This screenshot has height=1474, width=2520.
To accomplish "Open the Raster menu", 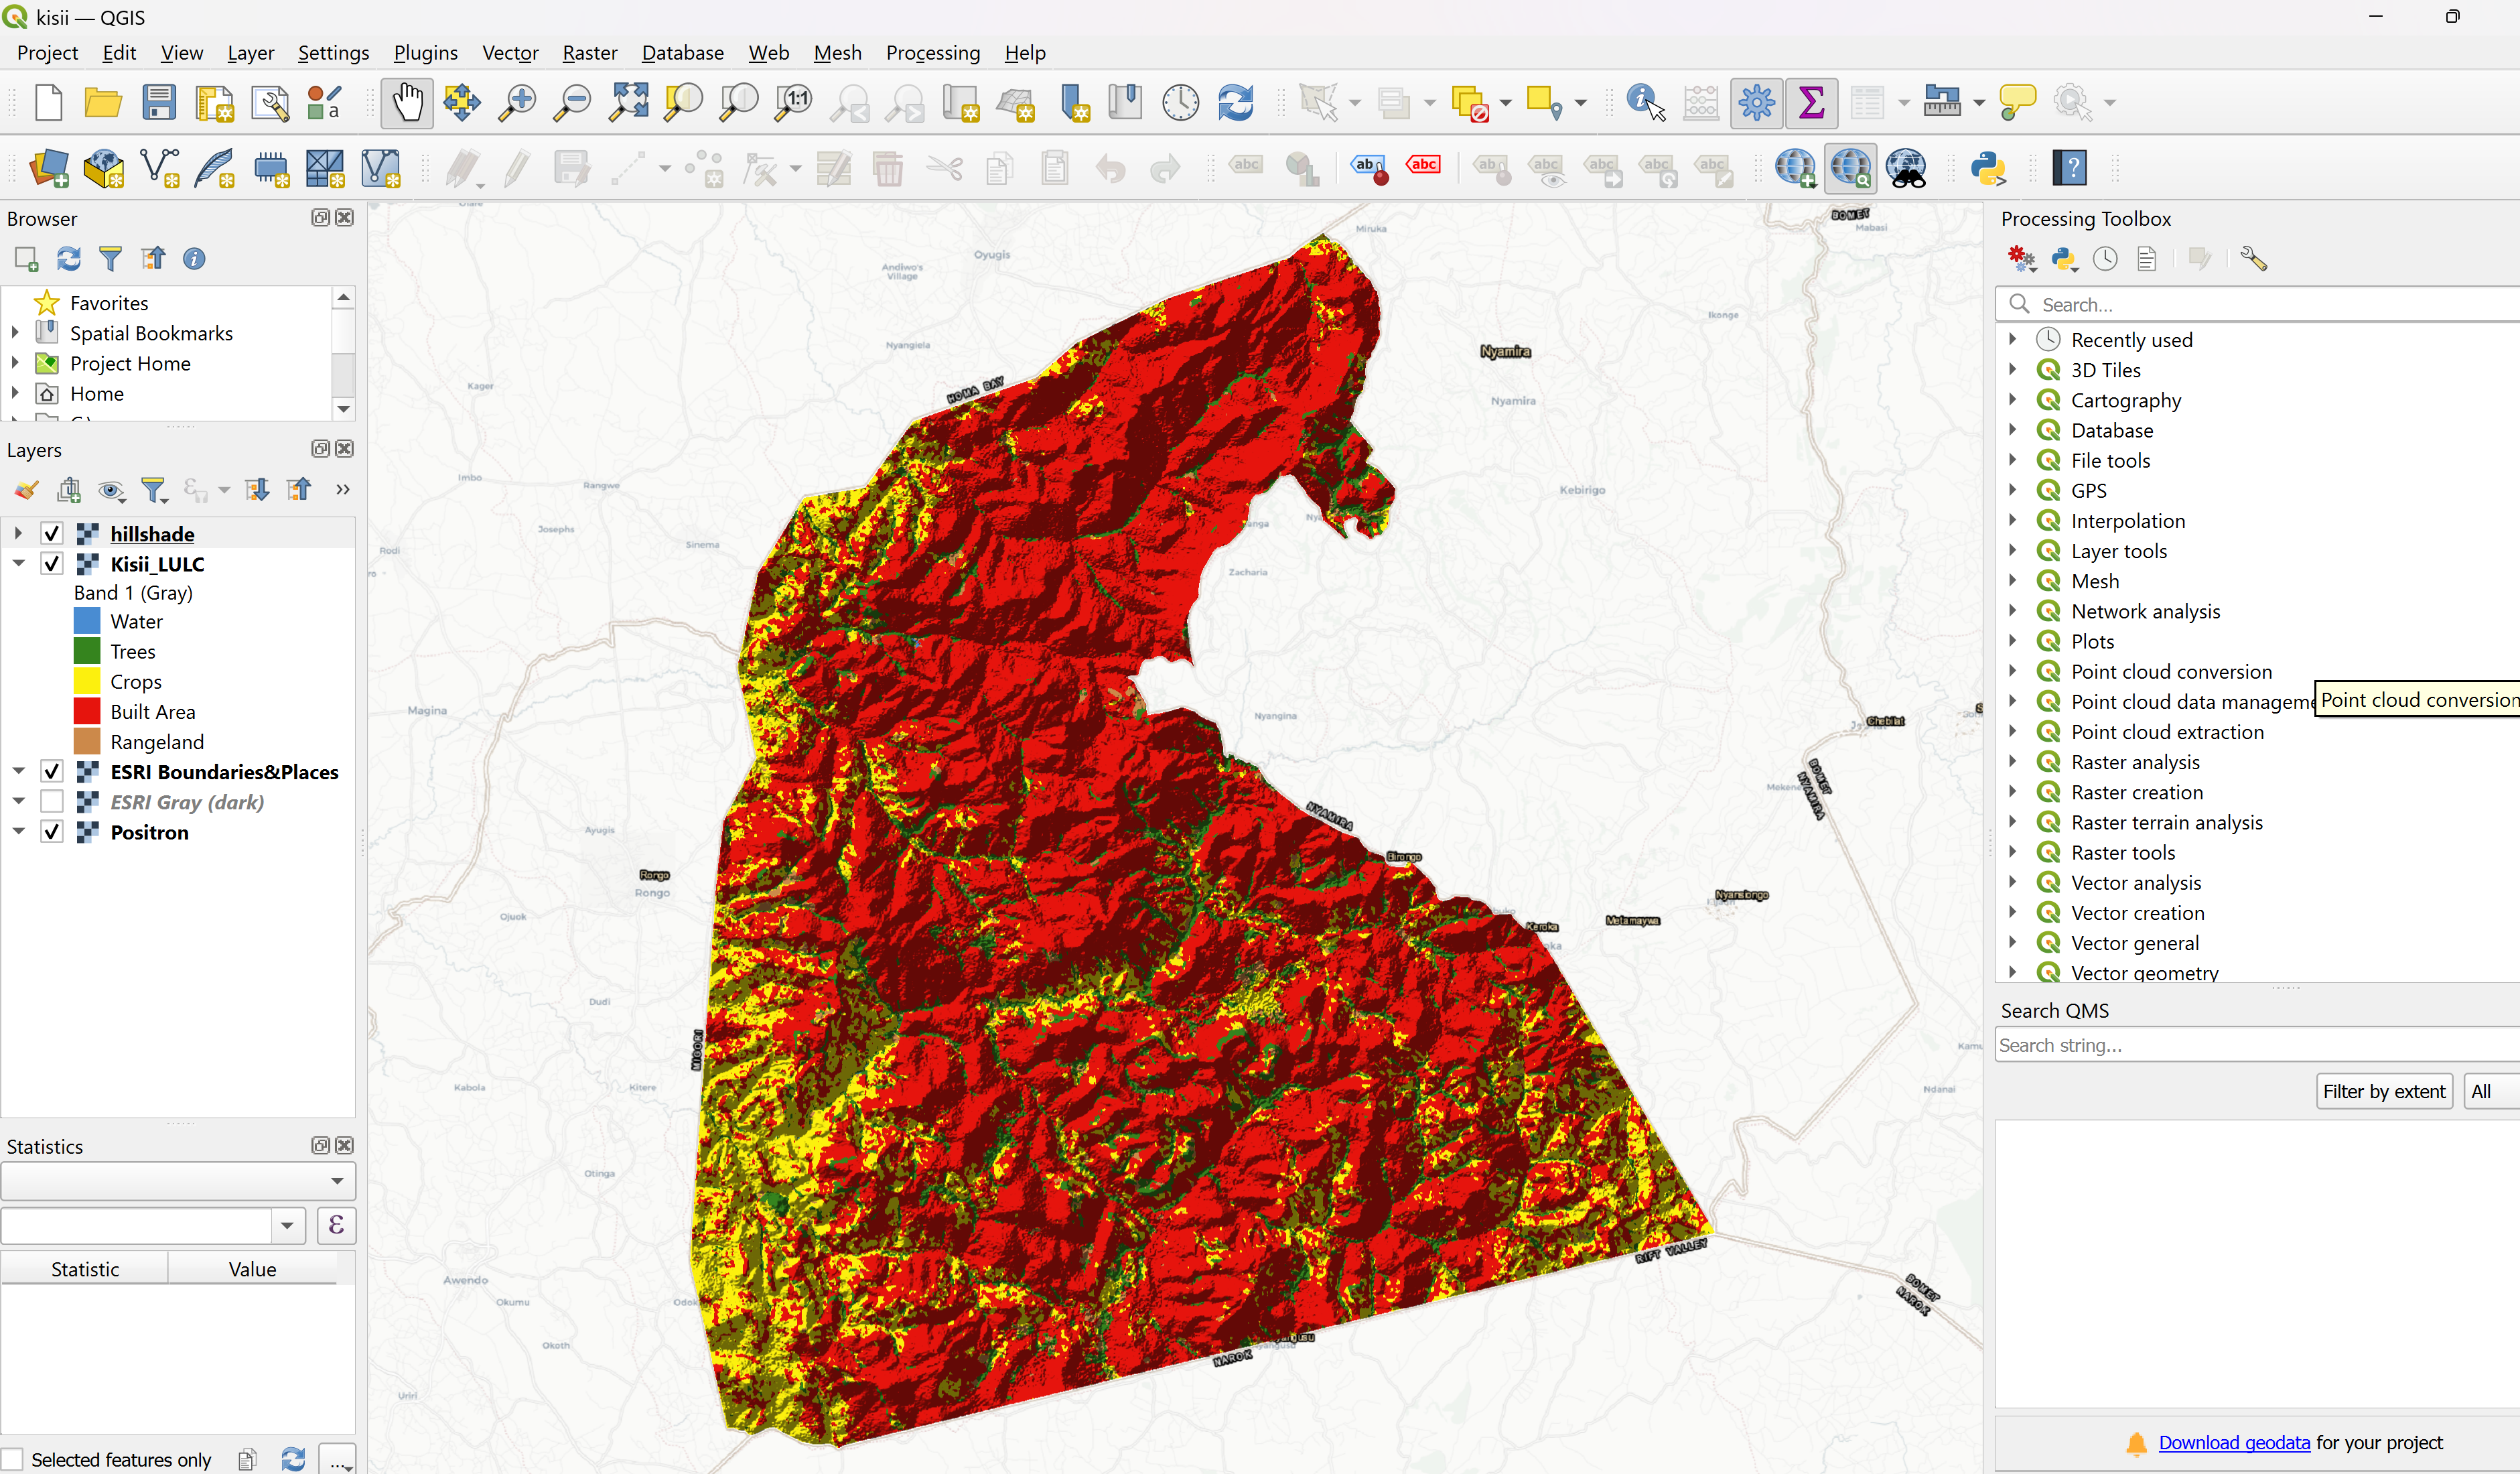I will pos(589,53).
